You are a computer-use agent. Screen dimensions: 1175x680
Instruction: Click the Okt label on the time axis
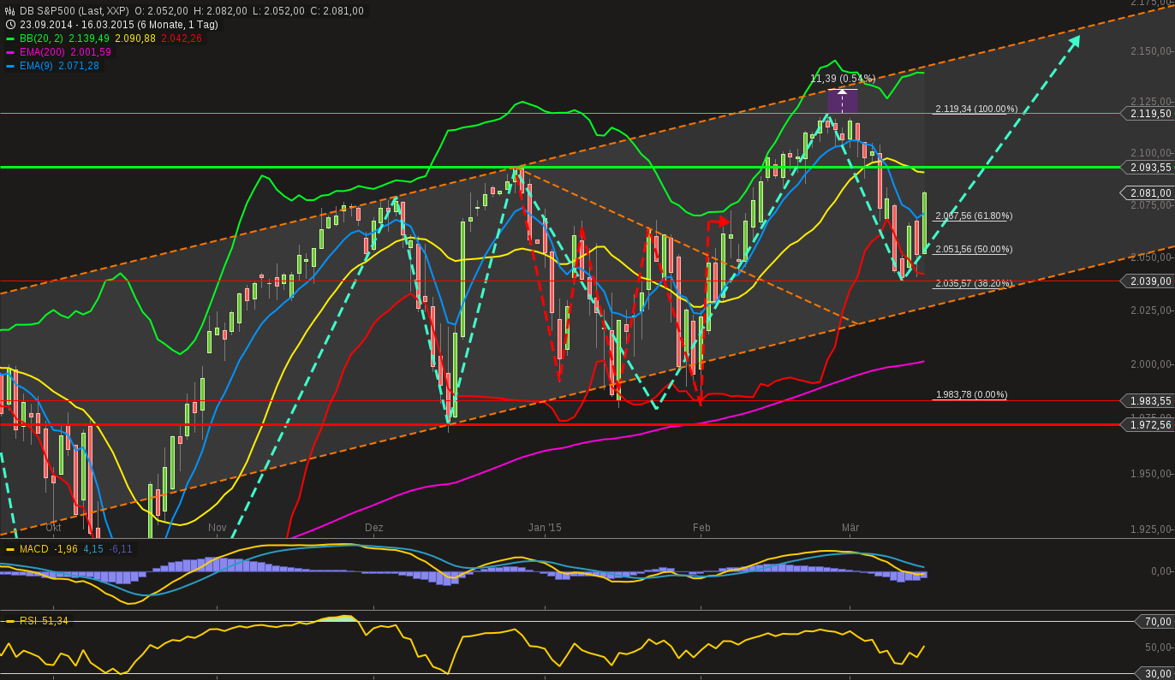pyautogui.click(x=53, y=528)
